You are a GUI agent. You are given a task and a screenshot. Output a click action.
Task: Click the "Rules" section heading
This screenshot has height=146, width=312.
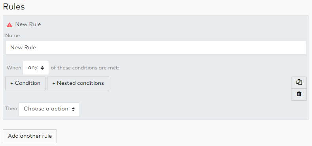pos(14,7)
